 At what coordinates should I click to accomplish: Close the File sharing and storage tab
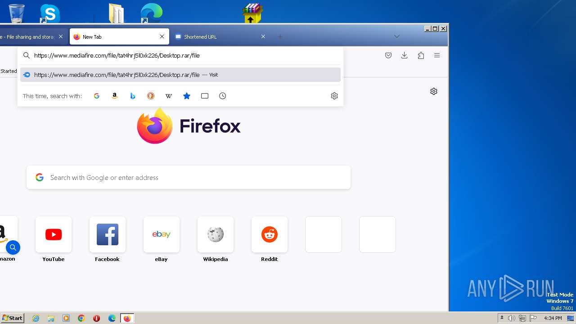[x=61, y=36]
